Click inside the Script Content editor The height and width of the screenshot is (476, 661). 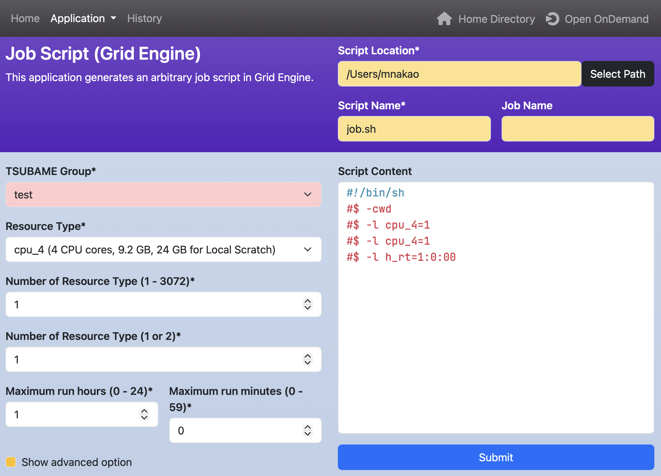(496, 307)
